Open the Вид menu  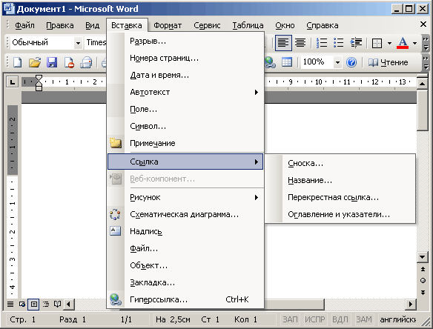(92, 25)
